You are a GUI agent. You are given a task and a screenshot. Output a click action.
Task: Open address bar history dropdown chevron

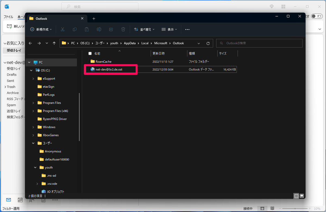[x=199, y=43]
